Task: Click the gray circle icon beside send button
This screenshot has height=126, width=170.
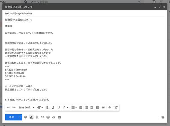Action: [26, 117]
